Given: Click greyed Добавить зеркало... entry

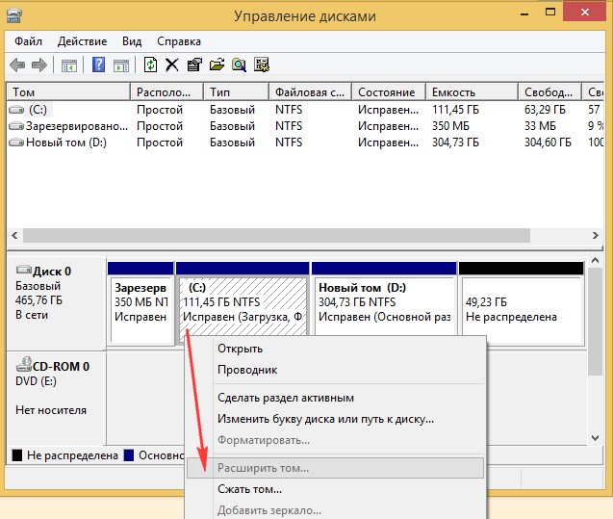Looking at the screenshot, I should tap(336, 510).
